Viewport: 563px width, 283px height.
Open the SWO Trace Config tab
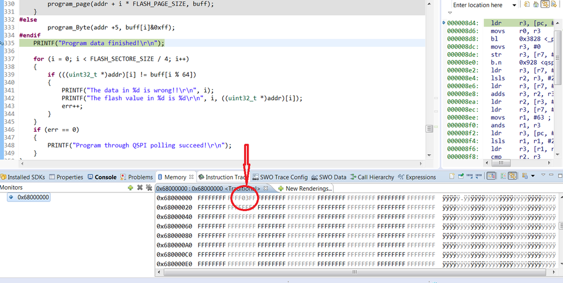280,177
